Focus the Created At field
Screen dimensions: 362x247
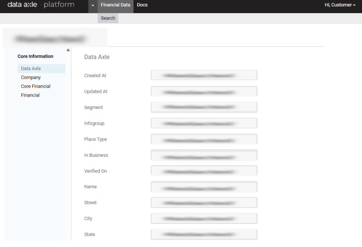coord(204,75)
